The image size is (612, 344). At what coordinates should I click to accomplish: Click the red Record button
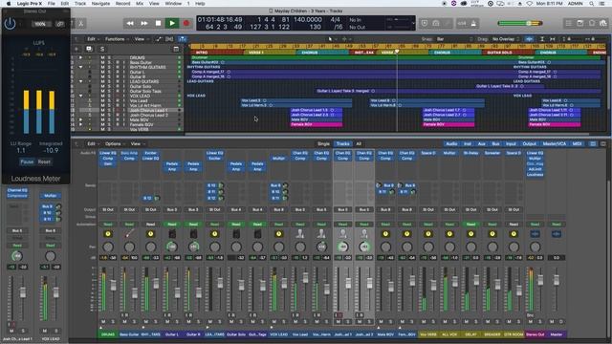click(186, 23)
